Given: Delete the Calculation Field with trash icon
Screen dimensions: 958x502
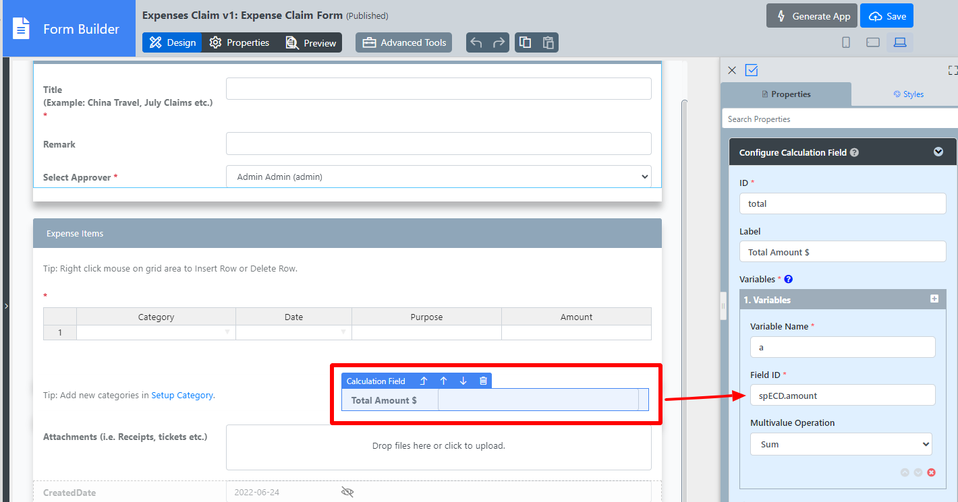Looking at the screenshot, I should 483,381.
